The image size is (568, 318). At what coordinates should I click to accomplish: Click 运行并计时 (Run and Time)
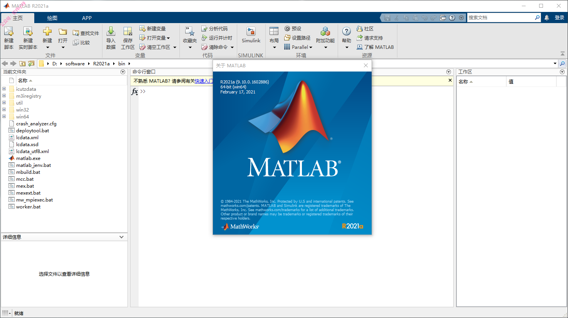217,38
